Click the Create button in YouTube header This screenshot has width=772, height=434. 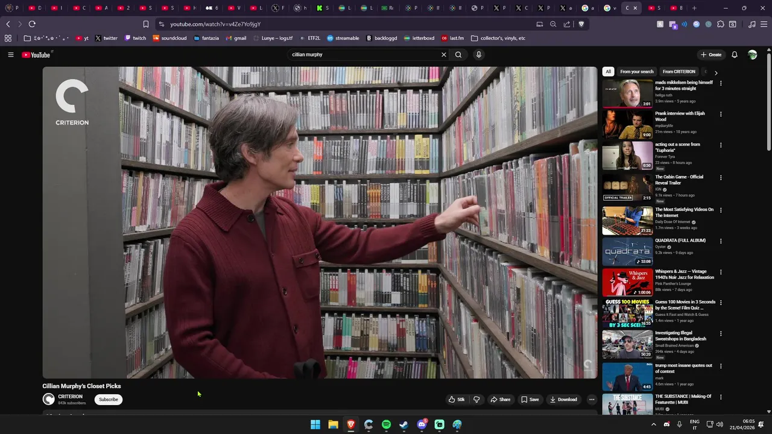pos(711,55)
